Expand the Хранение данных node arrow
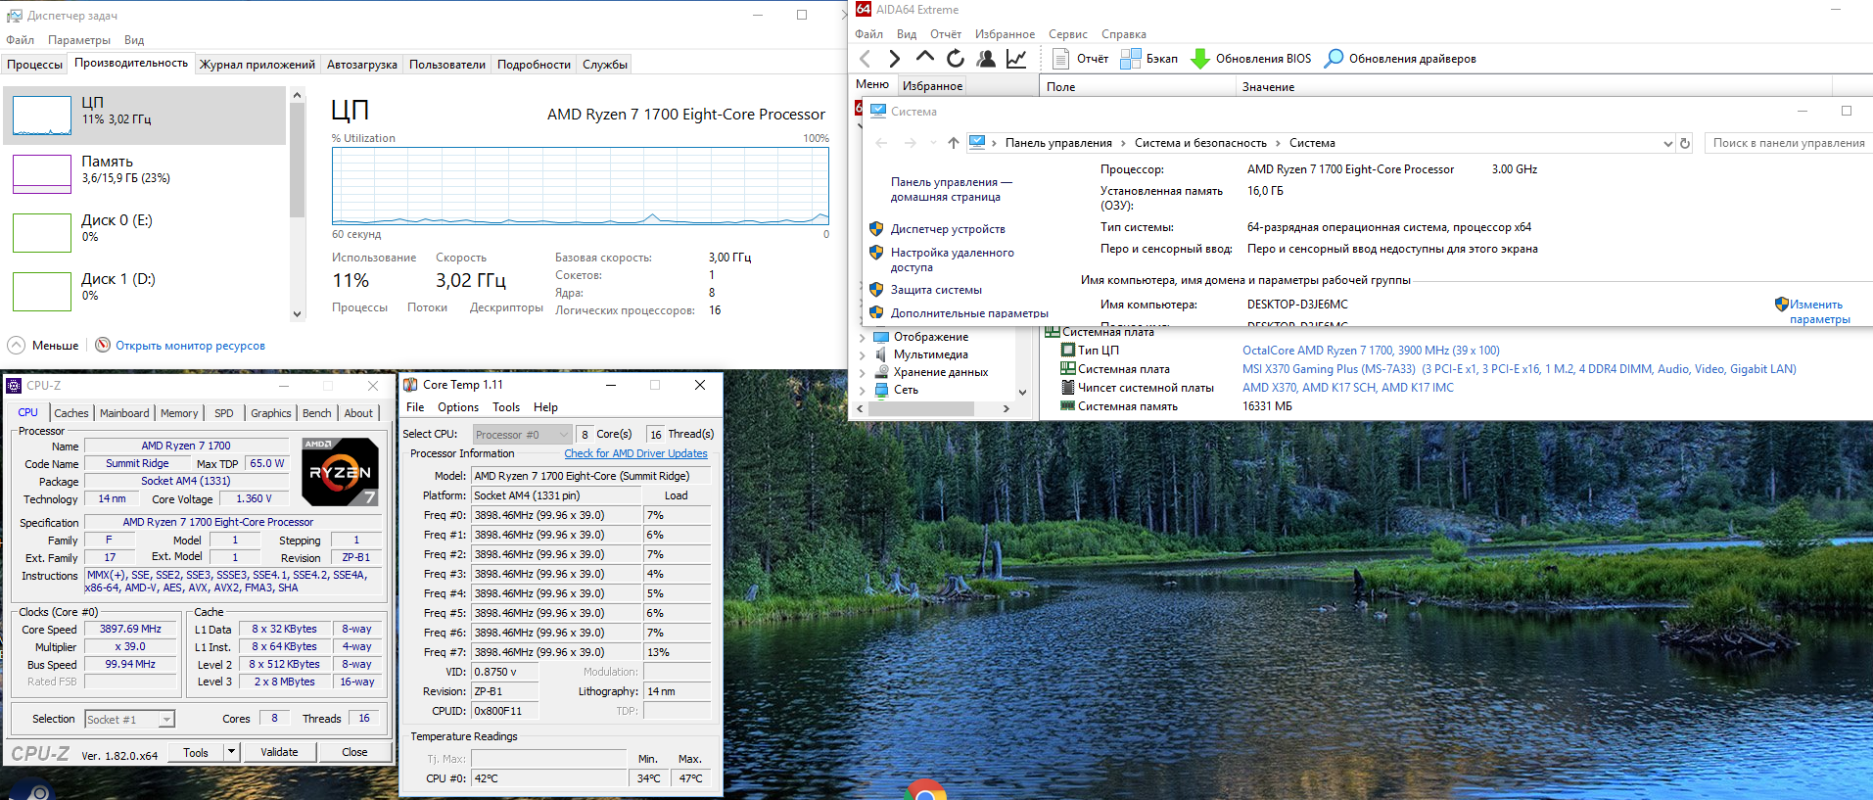Image resolution: width=1873 pixels, height=800 pixels. [x=863, y=373]
